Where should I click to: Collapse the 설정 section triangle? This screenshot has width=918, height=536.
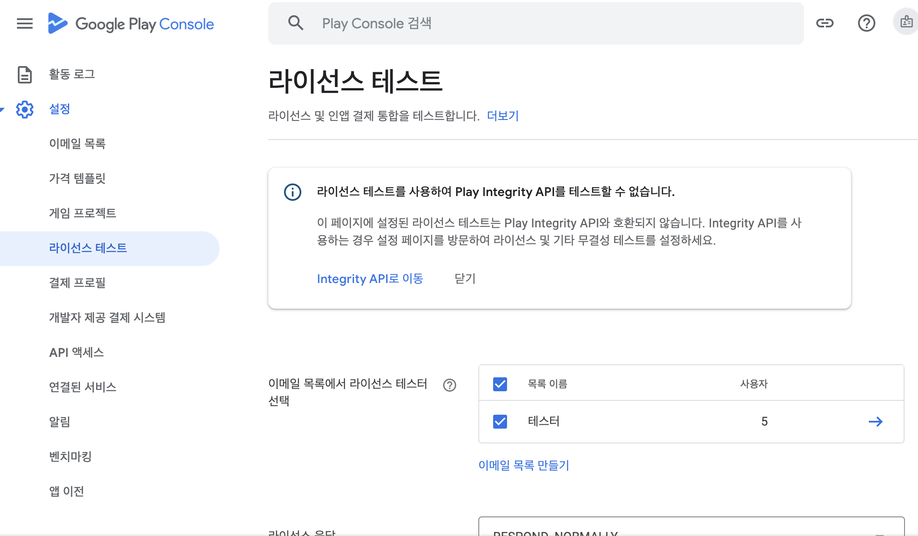click(x=2, y=109)
